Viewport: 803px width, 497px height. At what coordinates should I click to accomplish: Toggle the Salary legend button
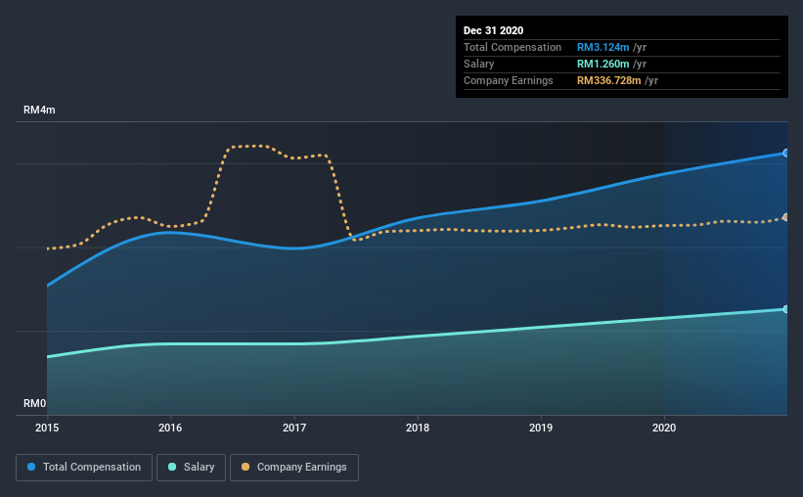[191, 468]
